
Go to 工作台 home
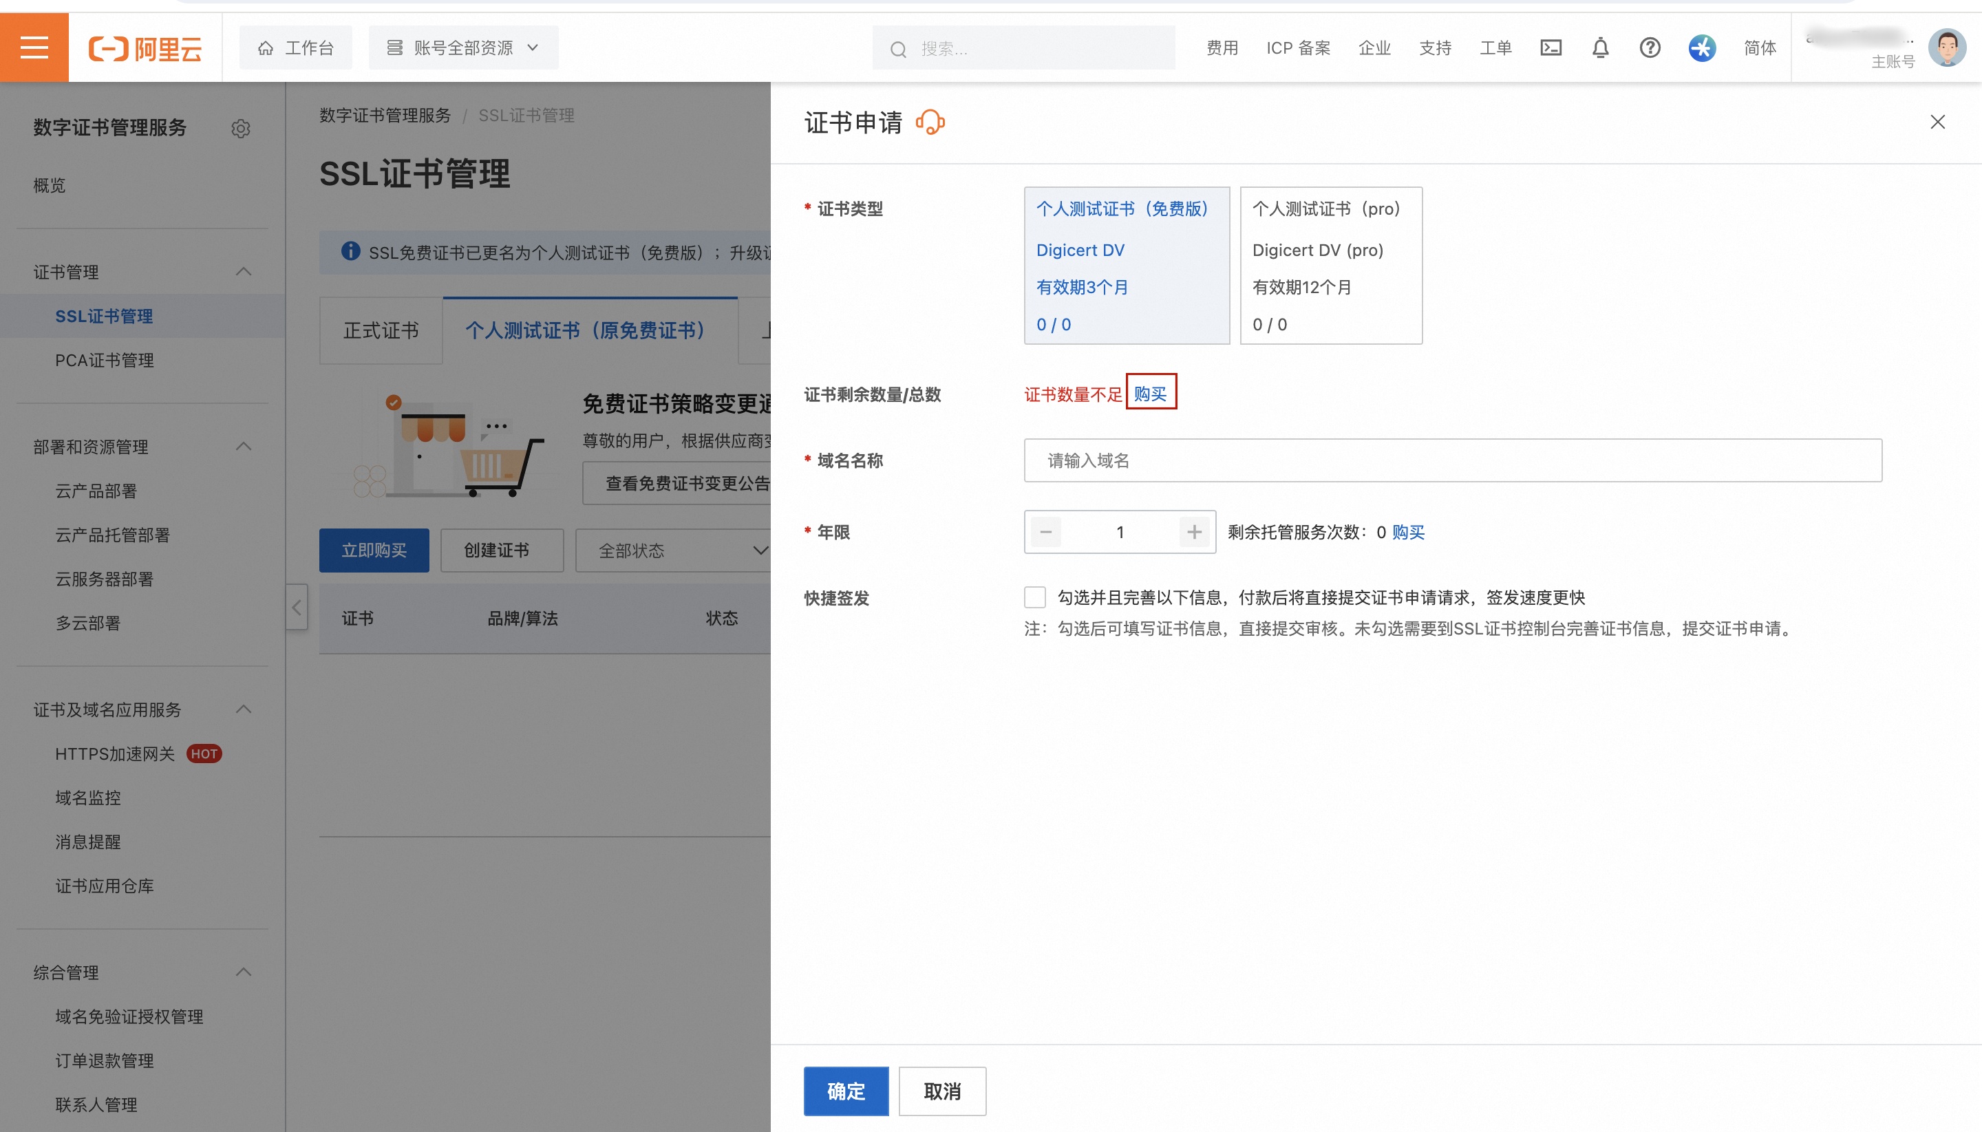295,48
